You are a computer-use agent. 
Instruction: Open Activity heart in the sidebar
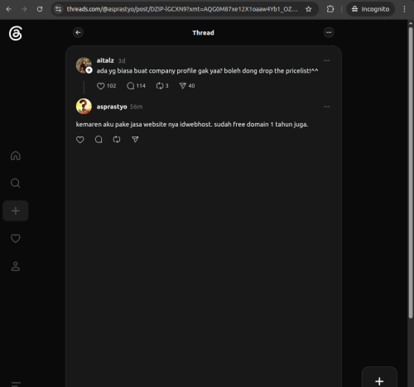[16, 238]
